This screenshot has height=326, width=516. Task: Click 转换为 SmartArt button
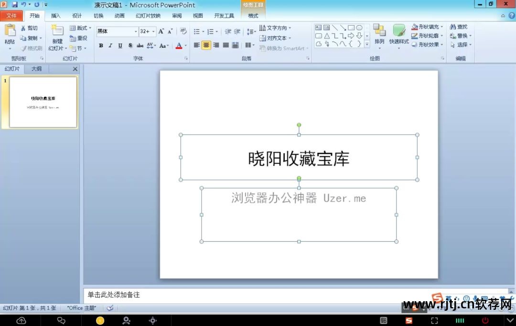[x=284, y=48]
